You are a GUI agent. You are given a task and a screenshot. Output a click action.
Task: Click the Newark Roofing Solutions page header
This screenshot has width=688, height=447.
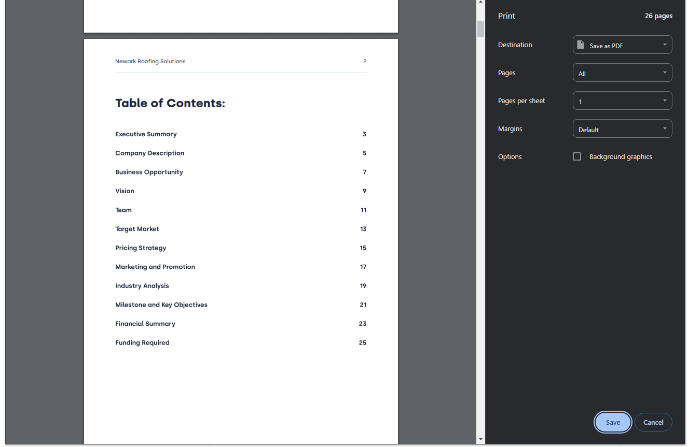coord(150,61)
